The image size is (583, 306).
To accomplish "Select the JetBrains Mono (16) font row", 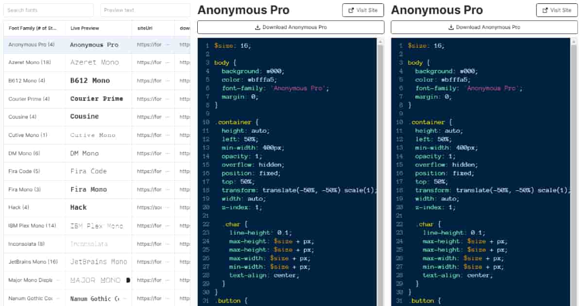I will [x=97, y=262].
